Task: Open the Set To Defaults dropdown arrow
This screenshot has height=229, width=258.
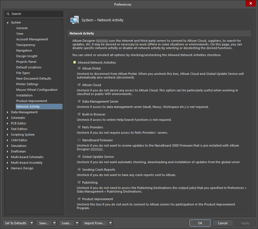Action: 32,223
